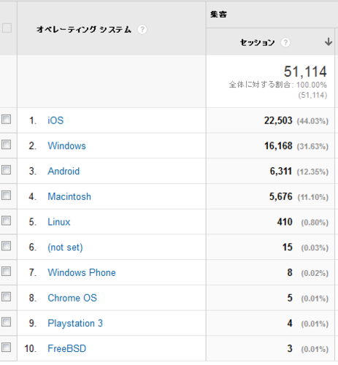Screen dimensions: 338x365
Task: Click sessions value 5 in Chrome OS row
Action: click(290, 298)
